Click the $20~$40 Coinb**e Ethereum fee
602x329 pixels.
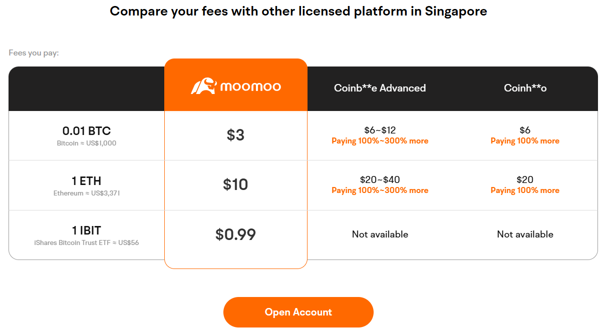pos(380,180)
